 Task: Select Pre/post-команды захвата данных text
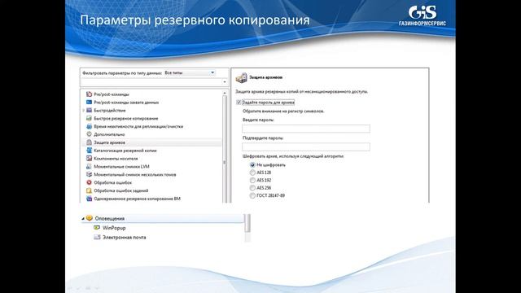(x=126, y=103)
